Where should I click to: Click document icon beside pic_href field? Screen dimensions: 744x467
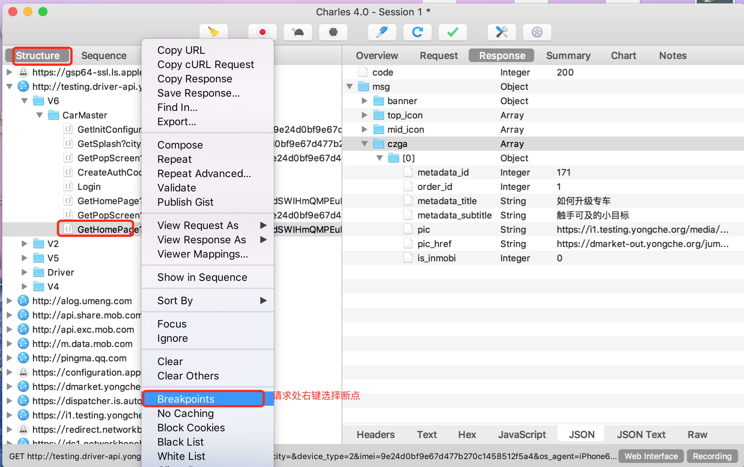tap(408, 244)
